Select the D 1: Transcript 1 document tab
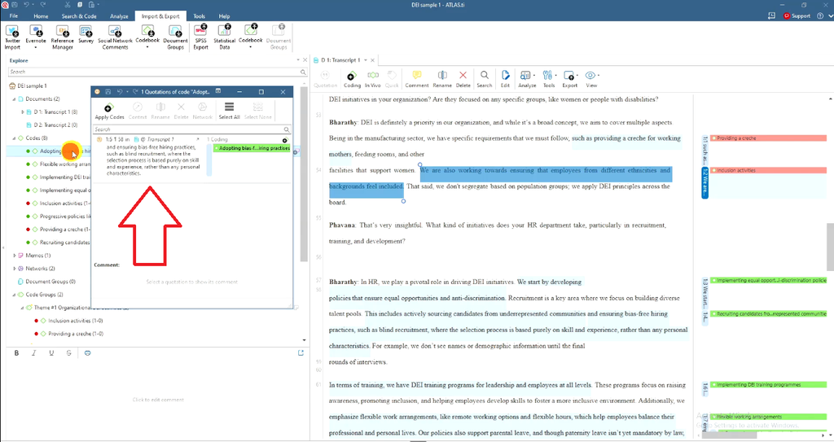This screenshot has height=442, width=834. pos(340,60)
